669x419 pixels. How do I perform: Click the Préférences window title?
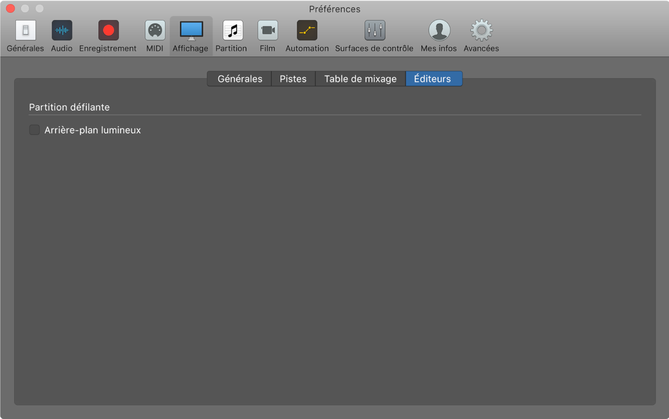coord(334,9)
